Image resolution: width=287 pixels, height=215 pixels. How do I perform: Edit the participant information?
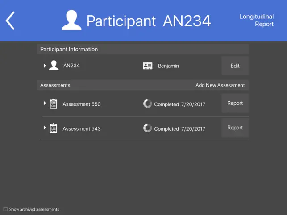pos(235,66)
